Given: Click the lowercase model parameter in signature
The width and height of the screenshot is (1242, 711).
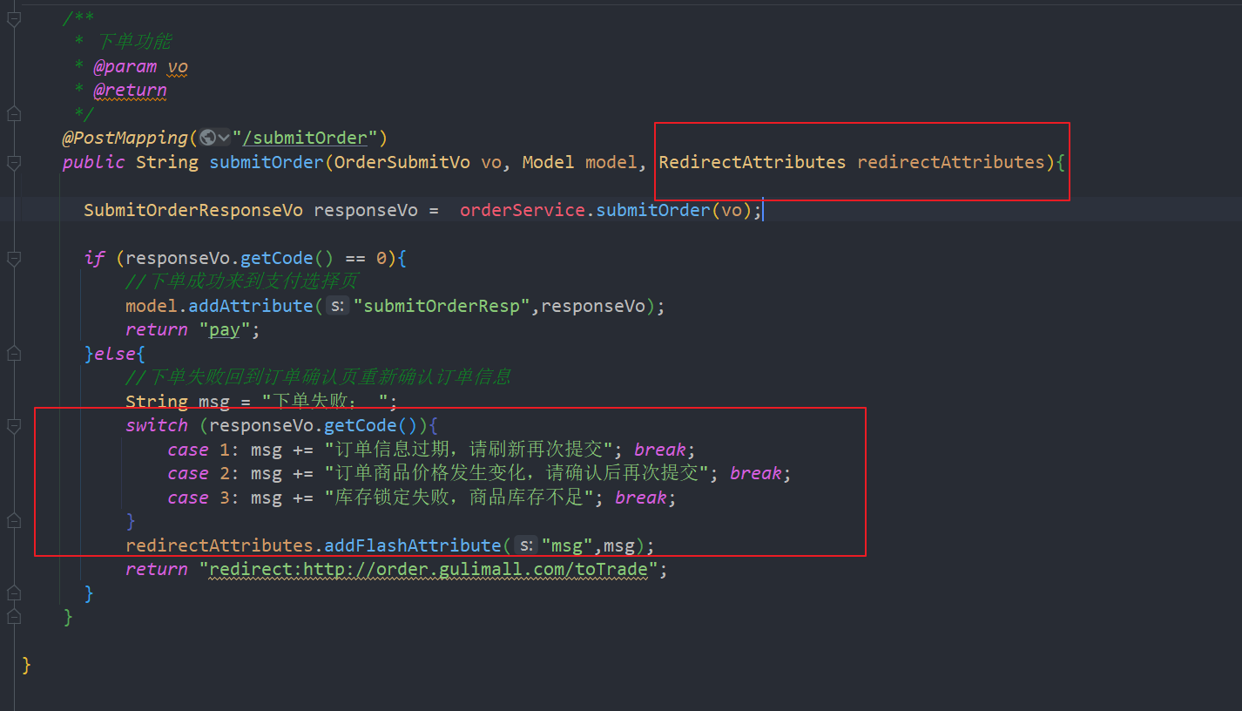Looking at the screenshot, I should [x=611, y=162].
